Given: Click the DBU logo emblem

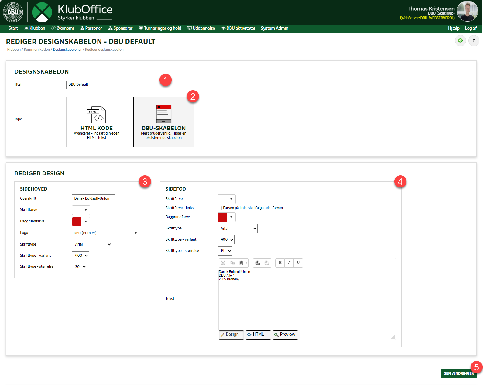Looking at the screenshot, I should (13, 12).
